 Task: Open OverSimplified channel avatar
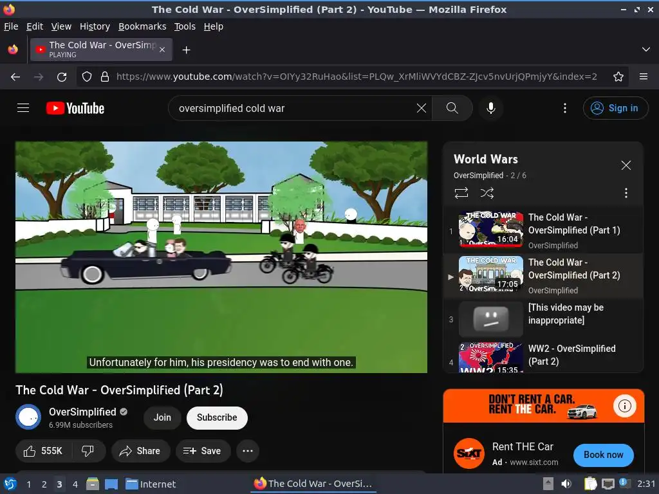point(28,417)
